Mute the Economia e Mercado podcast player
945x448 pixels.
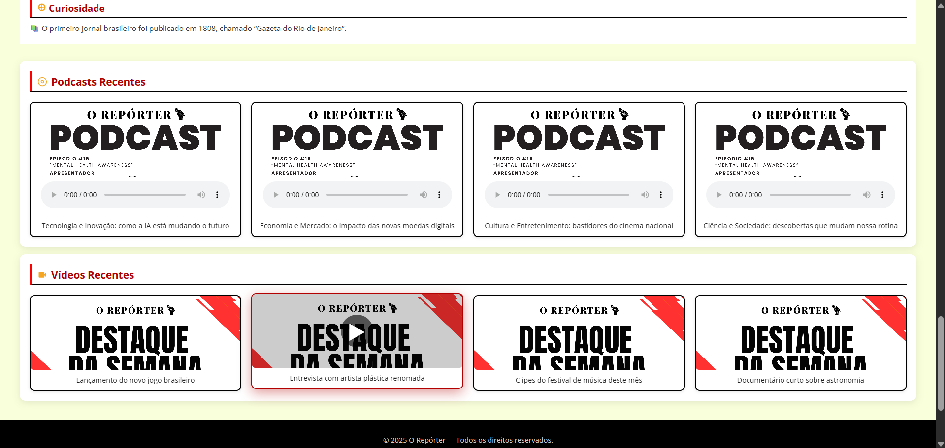pos(424,194)
